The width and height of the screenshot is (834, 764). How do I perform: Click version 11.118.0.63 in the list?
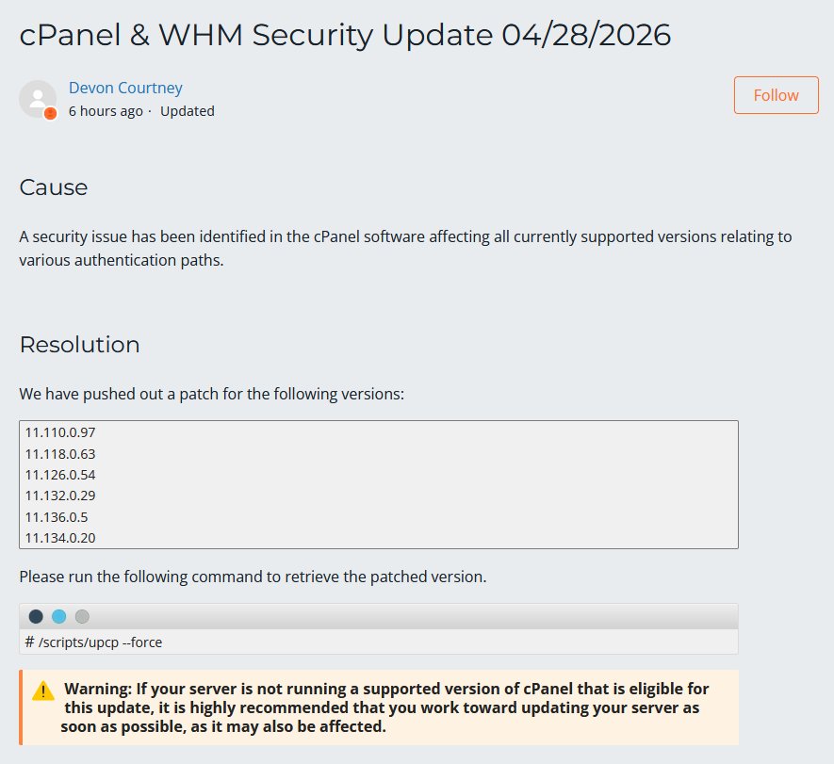[60, 454]
